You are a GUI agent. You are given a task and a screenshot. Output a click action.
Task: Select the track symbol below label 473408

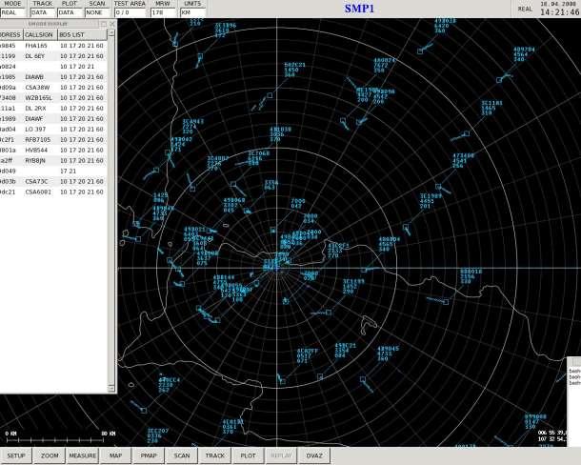click(438, 186)
